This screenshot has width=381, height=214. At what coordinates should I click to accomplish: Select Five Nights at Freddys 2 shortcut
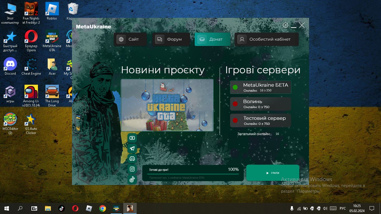click(x=31, y=13)
